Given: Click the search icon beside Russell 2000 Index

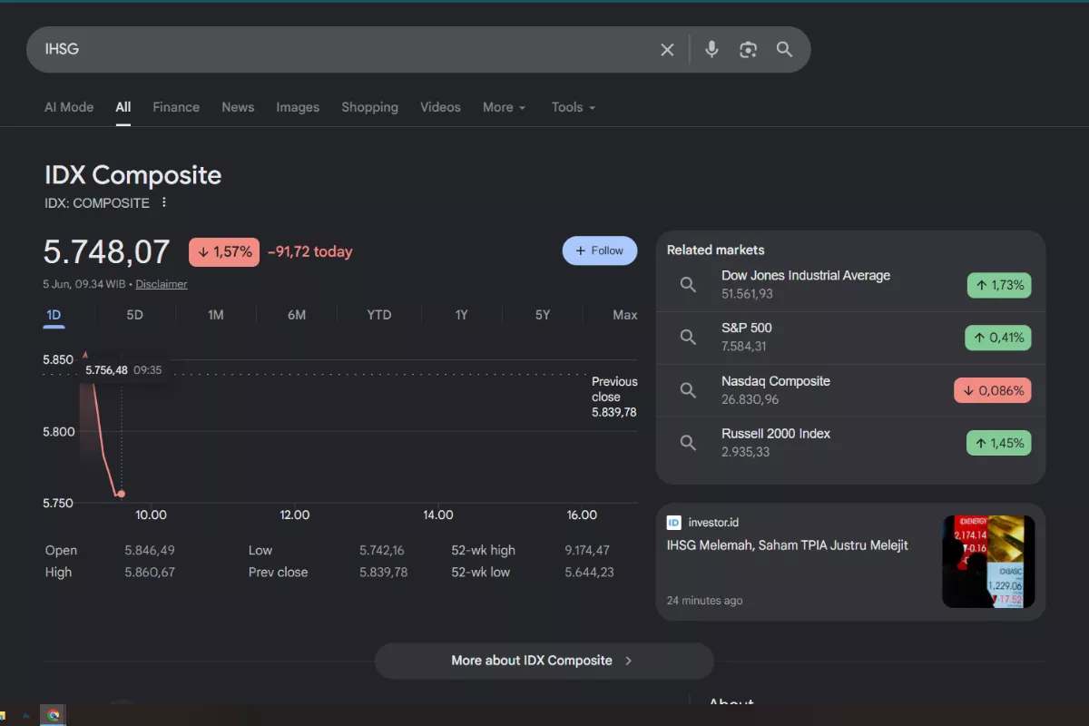Looking at the screenshot, I should [688, 443].
